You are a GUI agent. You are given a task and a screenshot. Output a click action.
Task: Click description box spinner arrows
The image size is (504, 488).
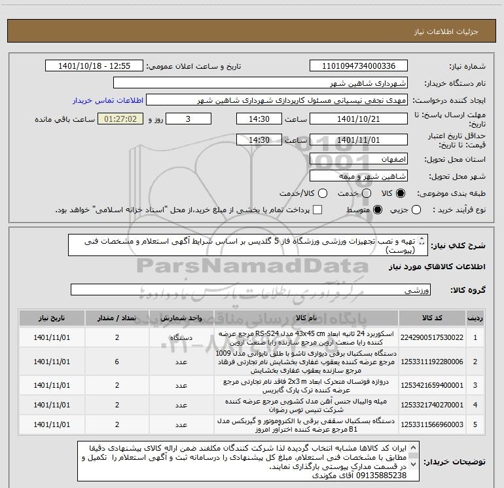coord(422,241)
